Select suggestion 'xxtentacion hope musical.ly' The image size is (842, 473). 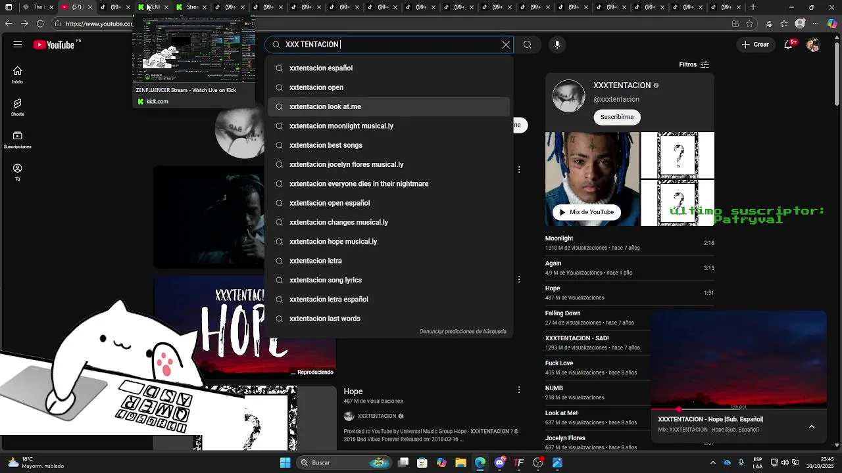pos(389,242)
